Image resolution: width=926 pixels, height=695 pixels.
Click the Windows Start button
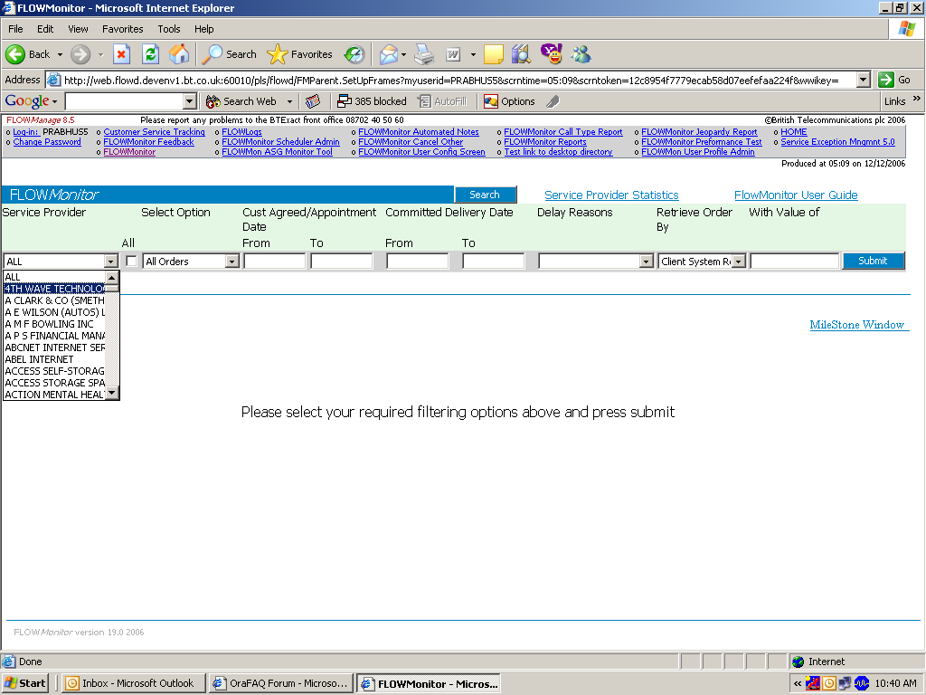24,683
